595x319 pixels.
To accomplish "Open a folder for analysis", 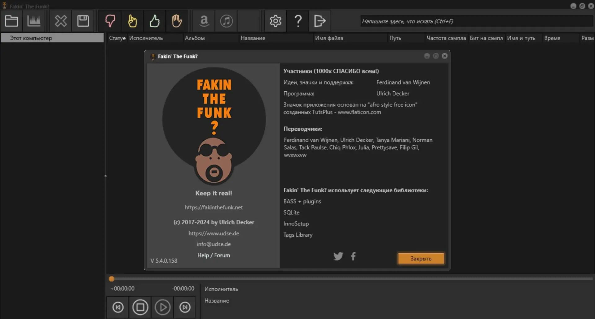I will [11, 21].
